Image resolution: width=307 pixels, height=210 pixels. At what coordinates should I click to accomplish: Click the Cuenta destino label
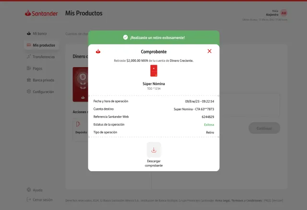tap(104, 109)
